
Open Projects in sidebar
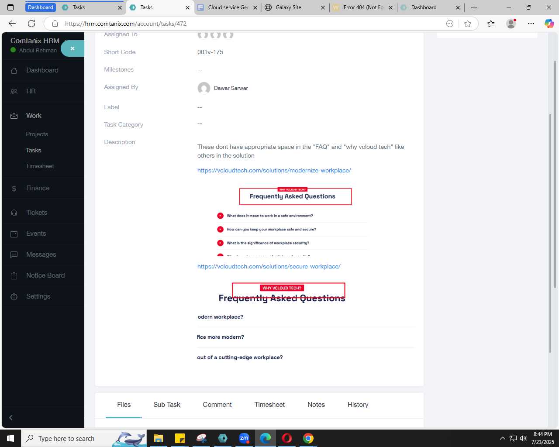(37, 134)
